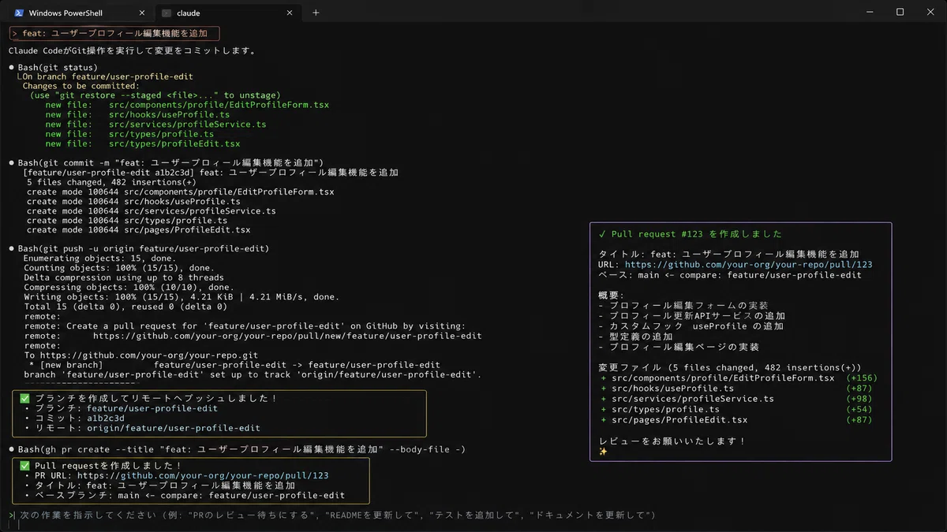Screen dimensions: 947x532
Task: Click the check emoji beside 'ブランチを作成してリモートへプッシュしました'
Action: point(26,399)
